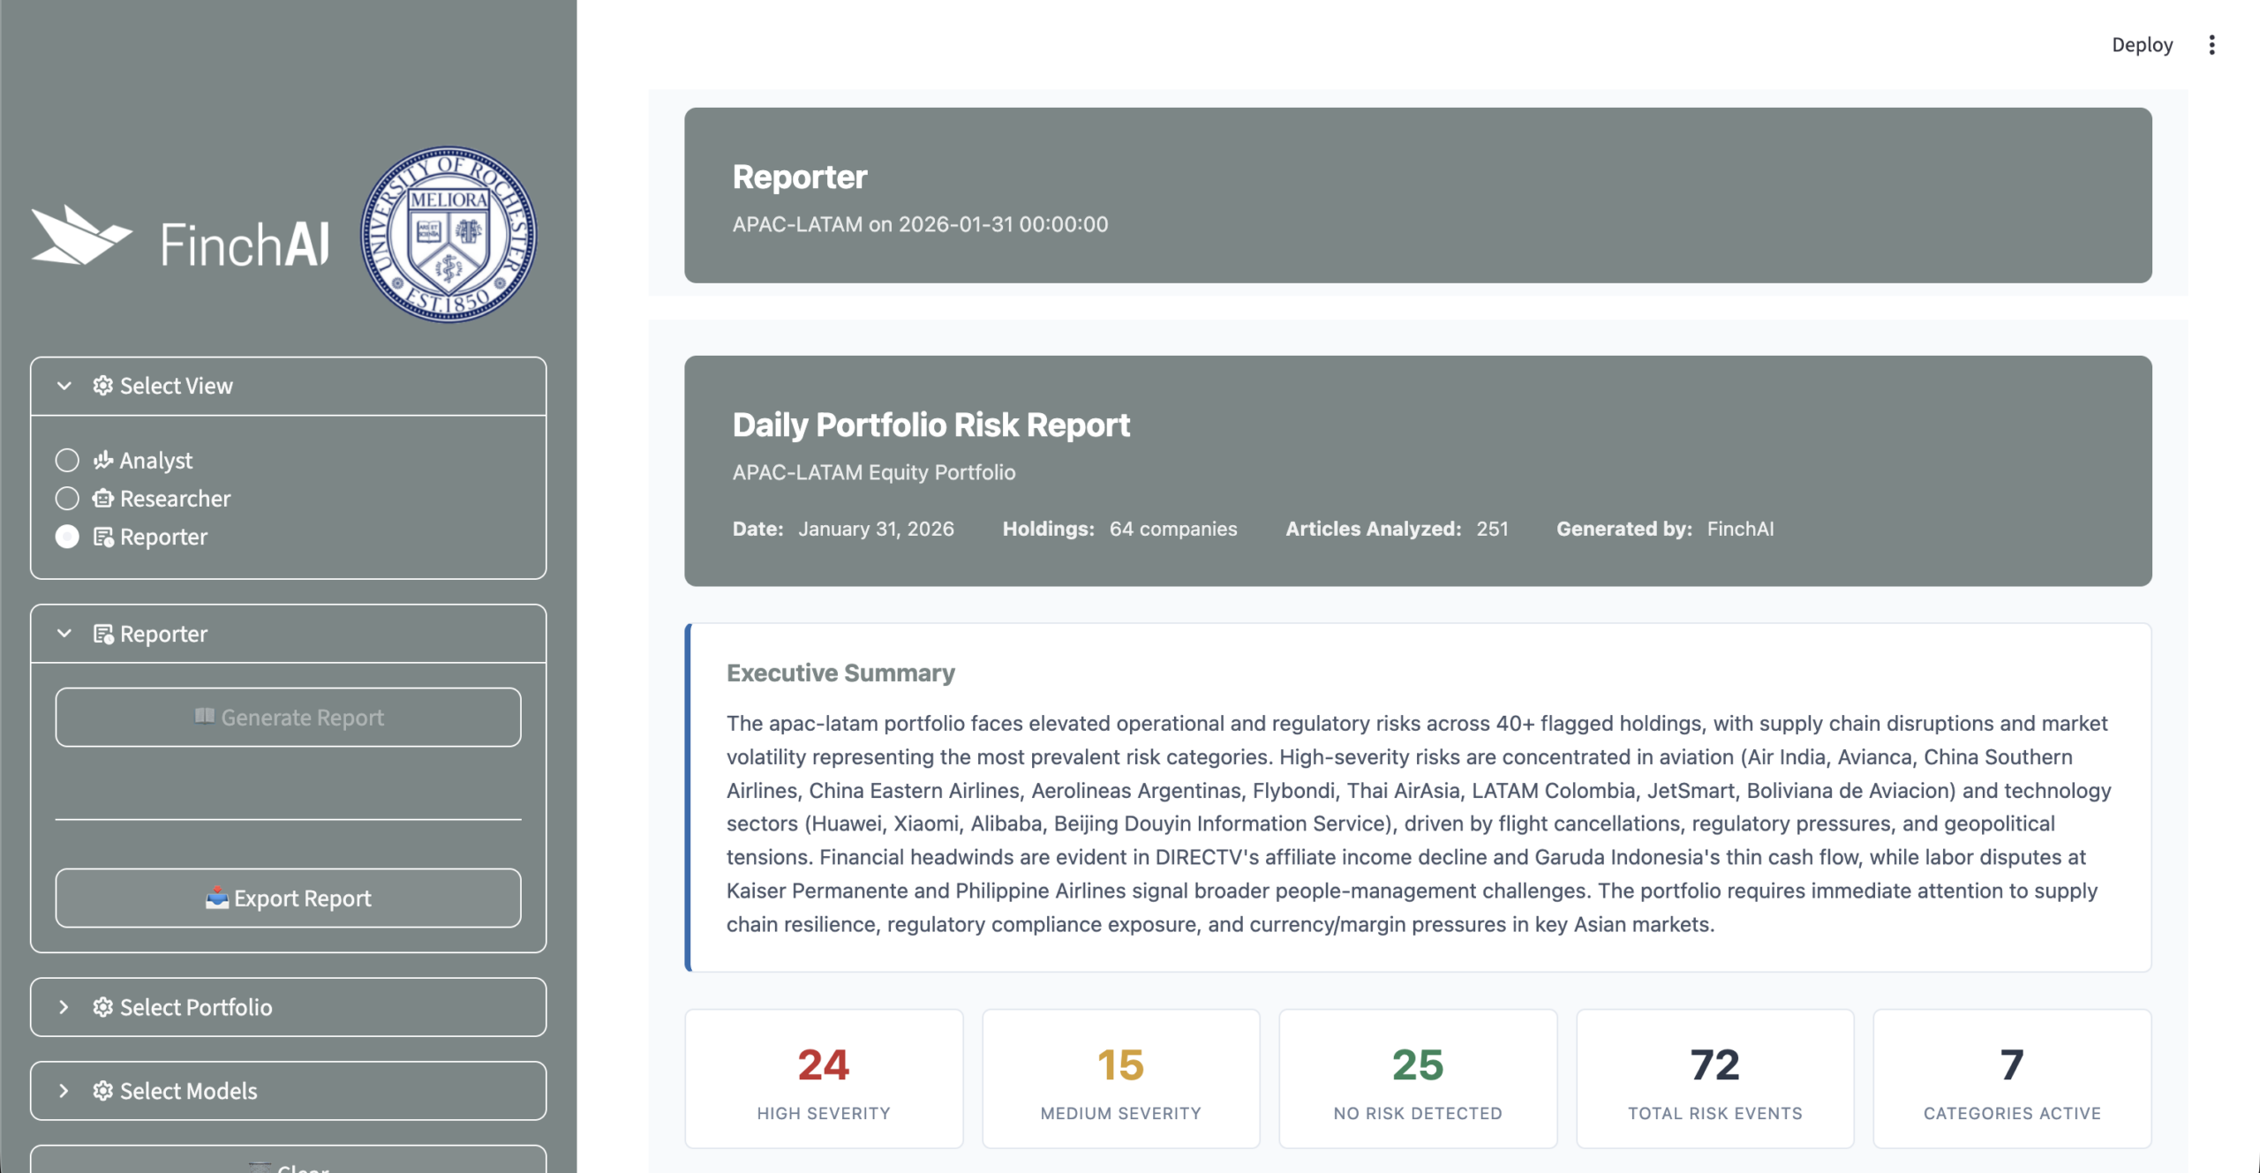2260x1173 pixels.
Task: Click the 64 companies holdings value
Action: [1173, 529]
